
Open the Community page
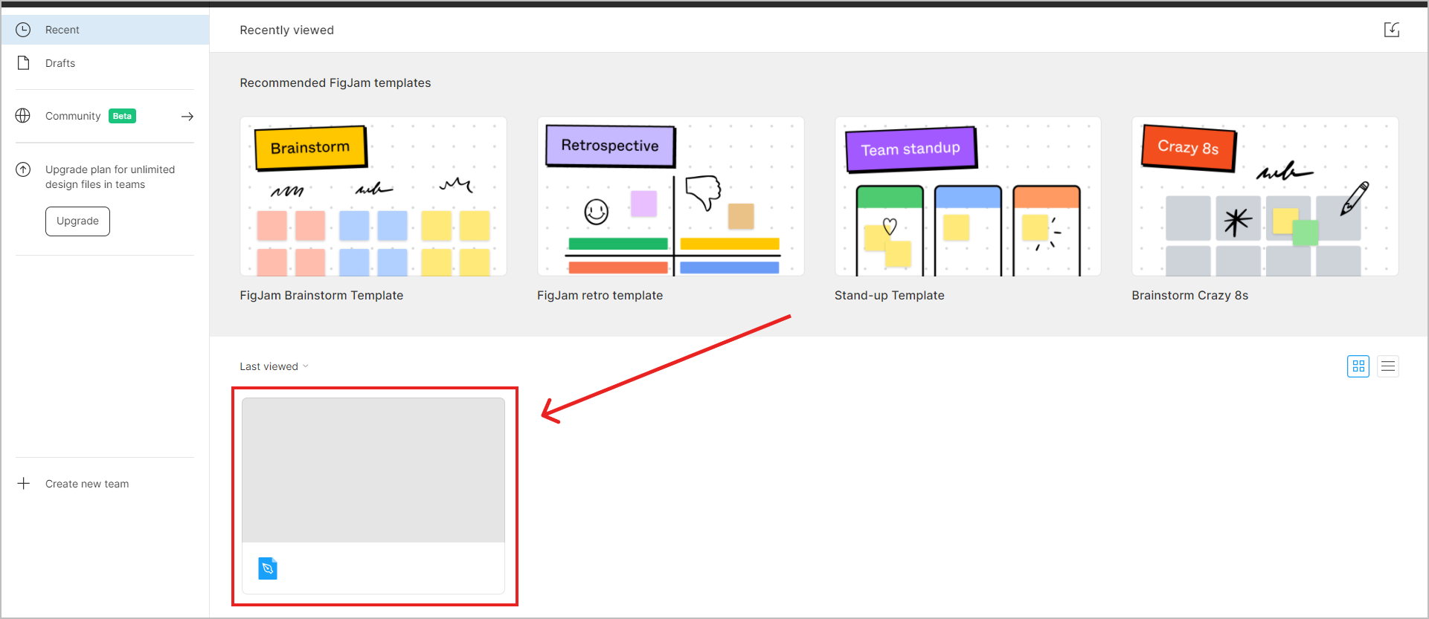tap(73, 116)
